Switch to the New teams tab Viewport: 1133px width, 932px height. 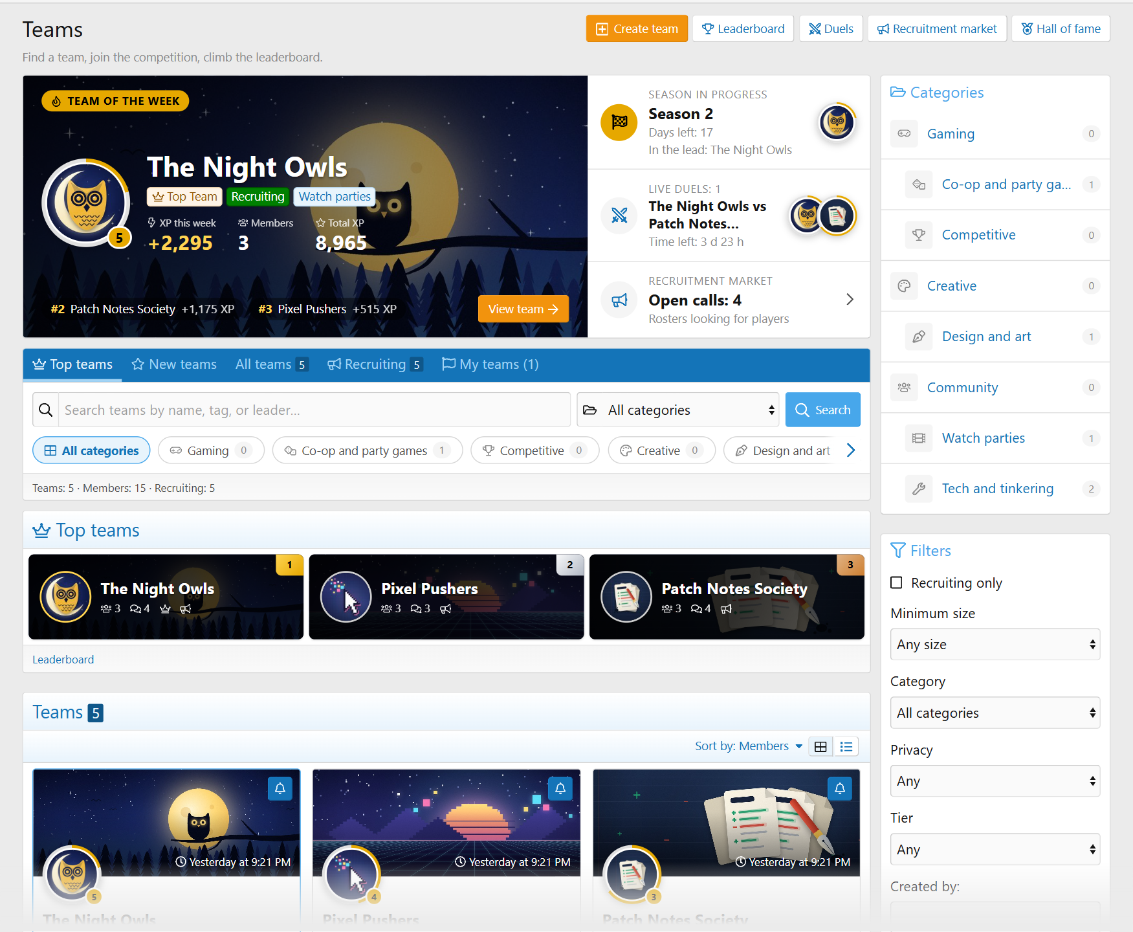[174, 364]
